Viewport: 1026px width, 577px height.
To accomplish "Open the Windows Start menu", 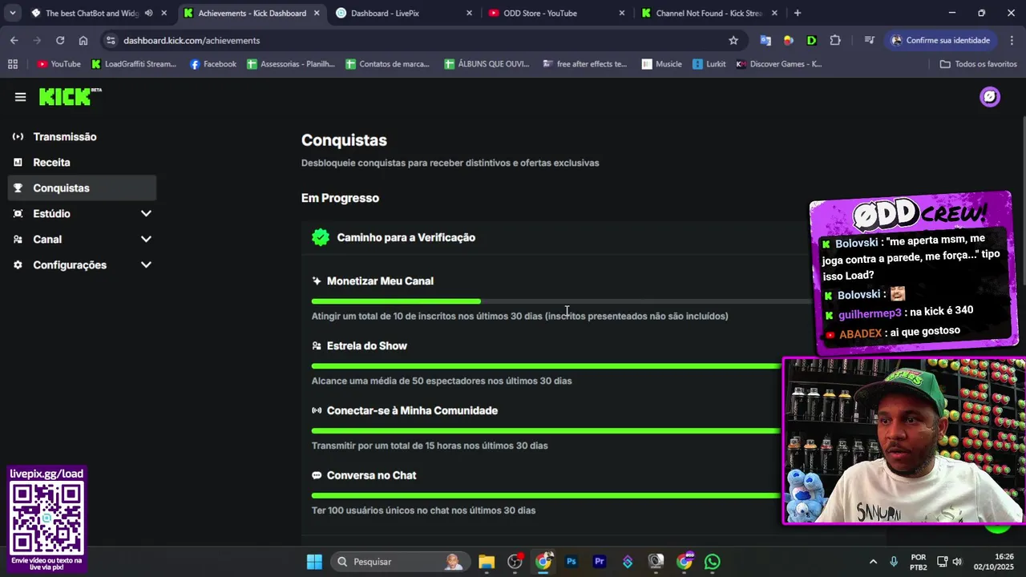I will pyautogui.click(x=314, y=562).
